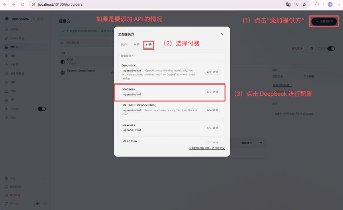Click the opencodex logo icon
The image size is (343, 210).
coord(7,19)
